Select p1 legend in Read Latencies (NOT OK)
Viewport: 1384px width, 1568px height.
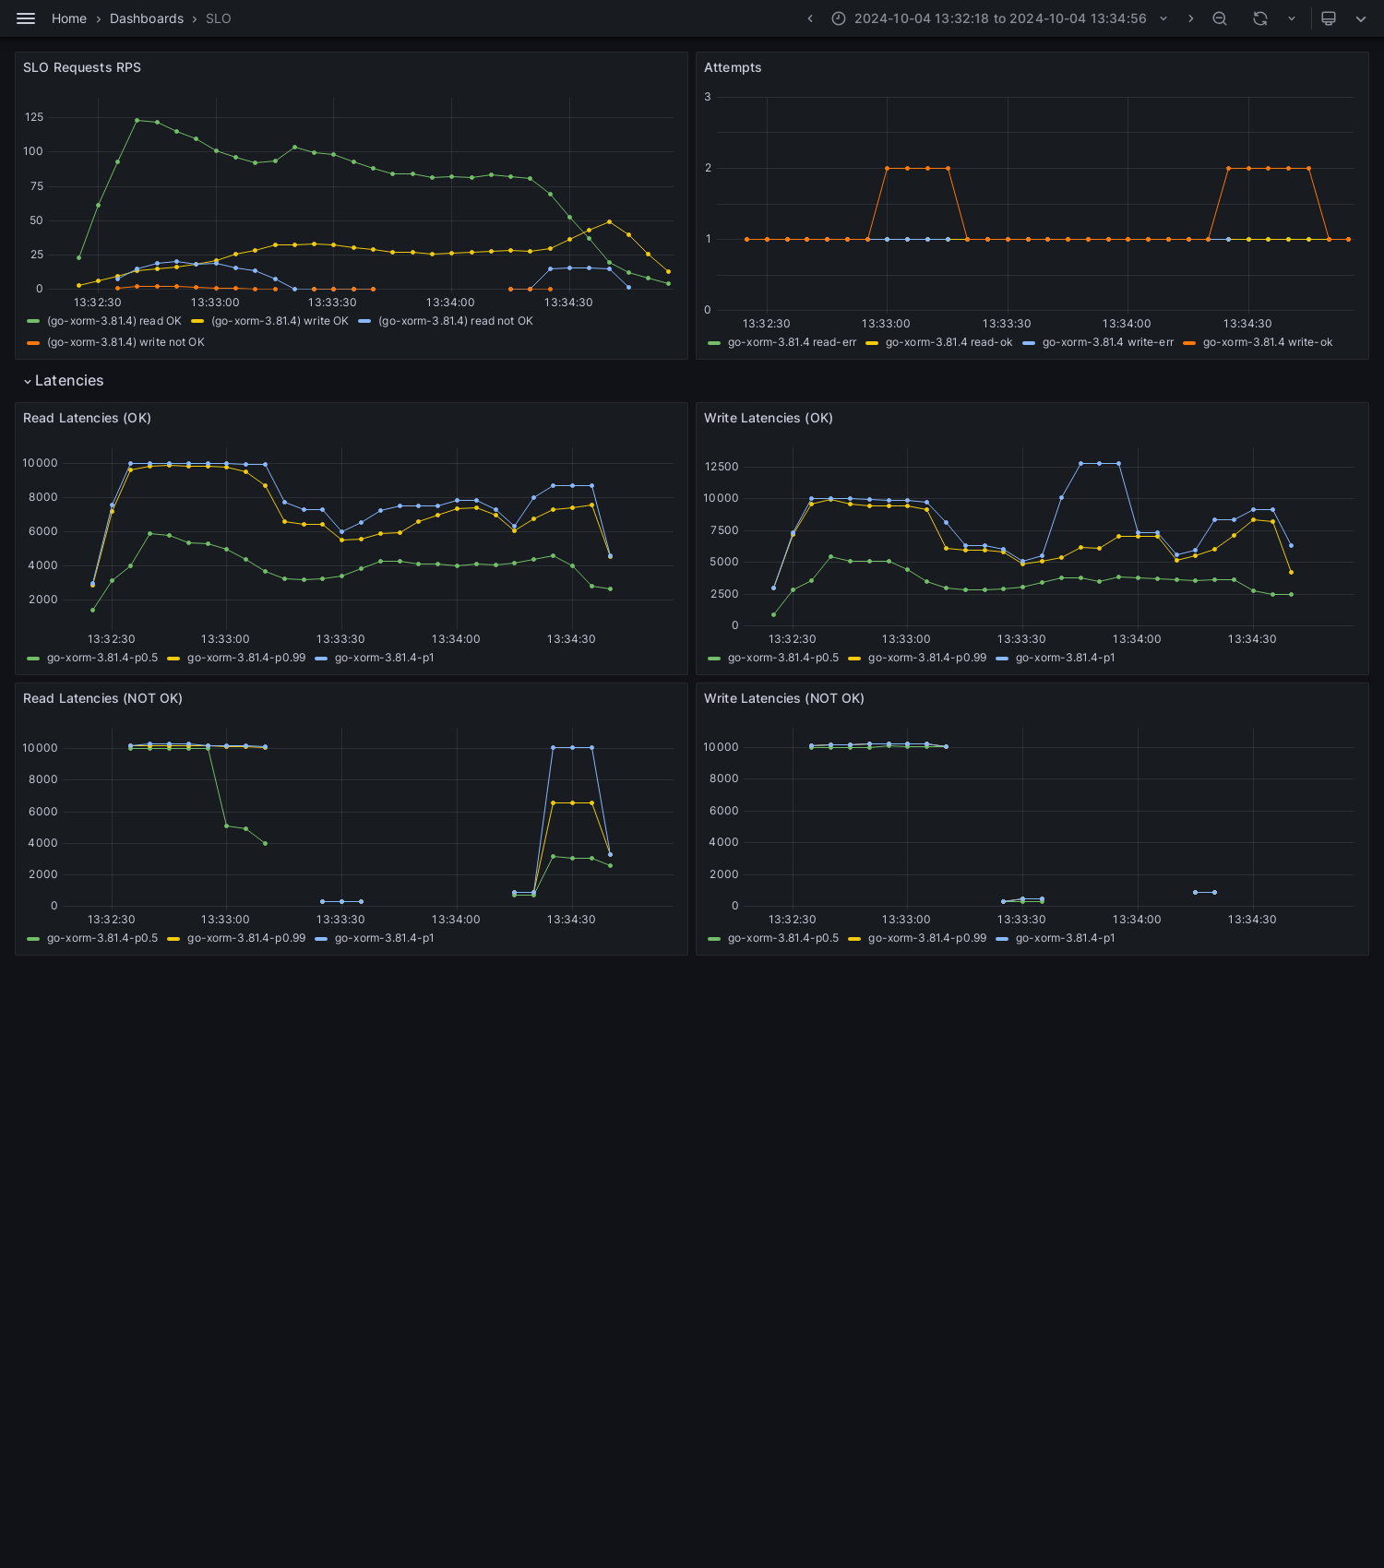coord(384,938)
